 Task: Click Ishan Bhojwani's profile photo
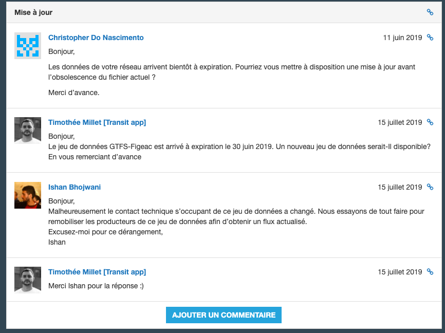(28, 195)
